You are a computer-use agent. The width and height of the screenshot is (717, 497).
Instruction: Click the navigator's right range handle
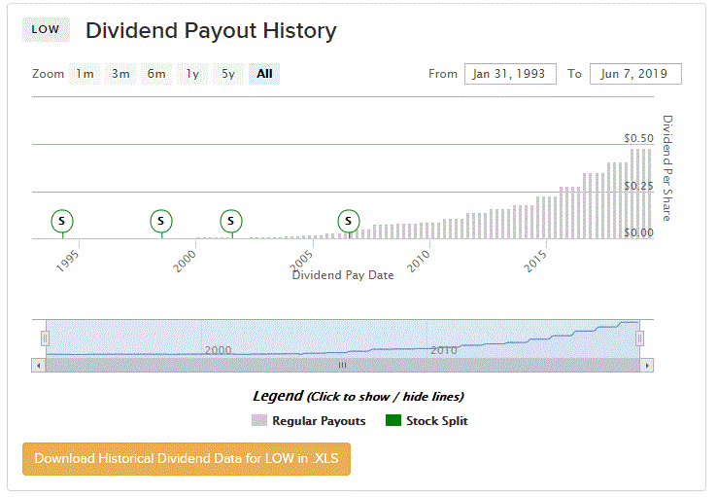click(639, 338)
